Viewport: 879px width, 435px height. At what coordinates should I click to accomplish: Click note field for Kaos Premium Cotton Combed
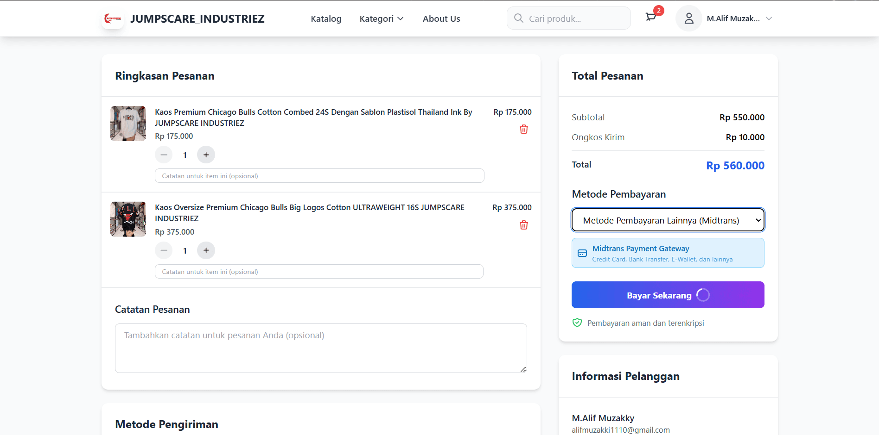click(319, 176)
